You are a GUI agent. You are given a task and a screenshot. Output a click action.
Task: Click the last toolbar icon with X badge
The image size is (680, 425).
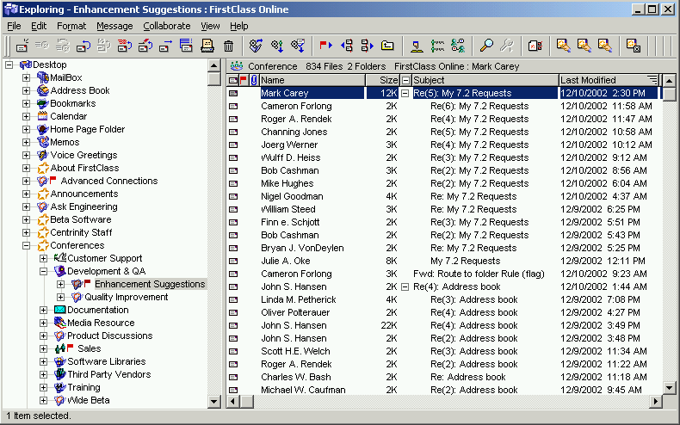(x=634, y=46)
